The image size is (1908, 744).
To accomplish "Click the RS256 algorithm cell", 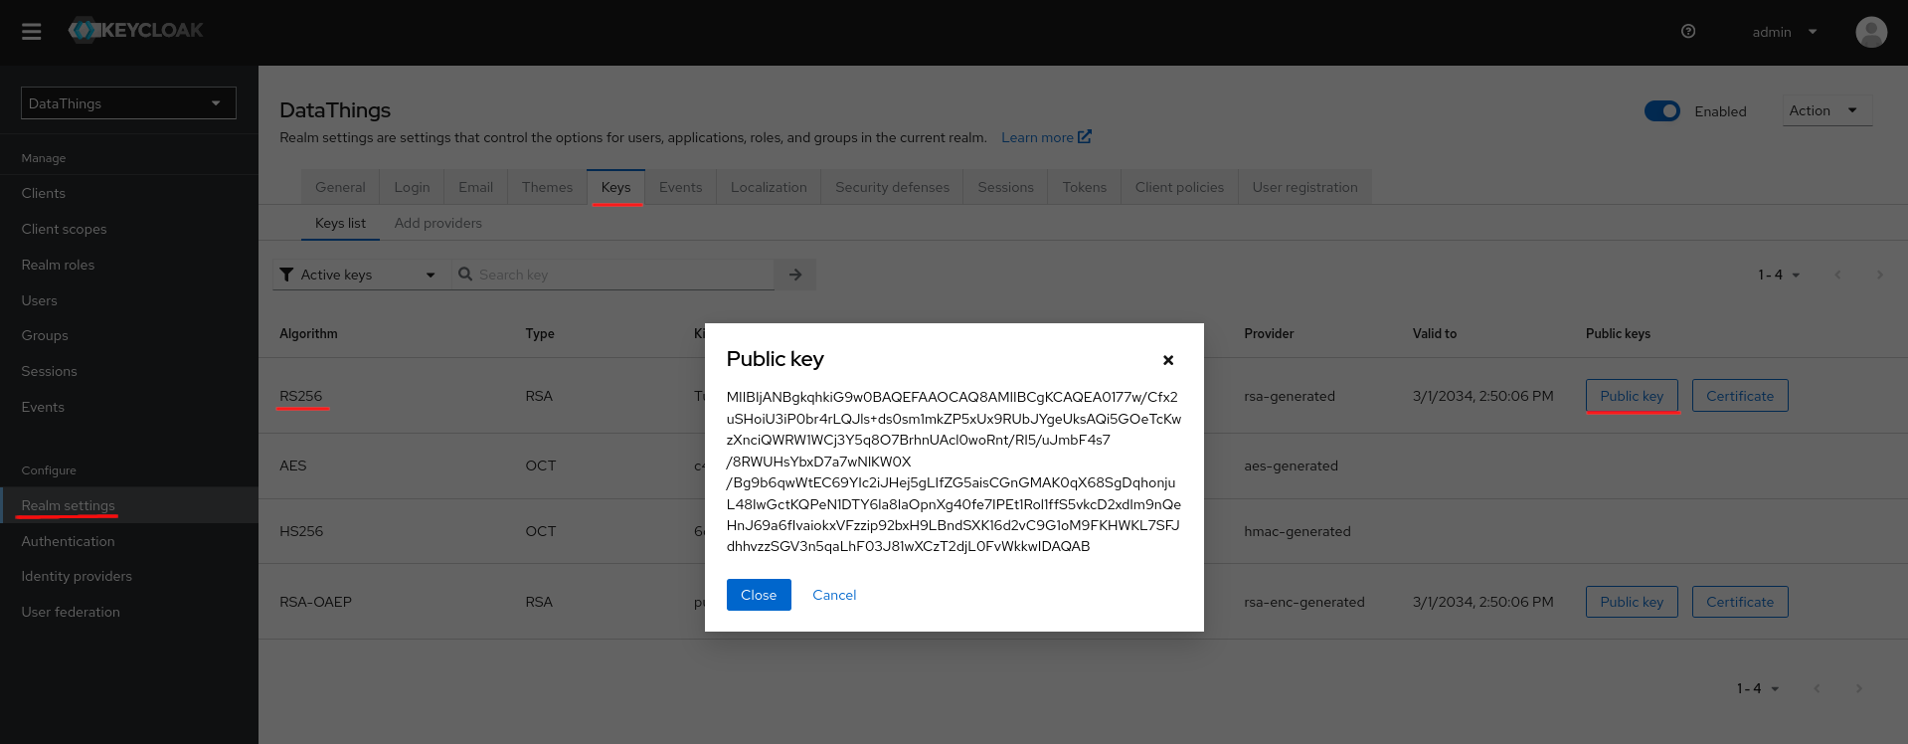I will 301,396.
